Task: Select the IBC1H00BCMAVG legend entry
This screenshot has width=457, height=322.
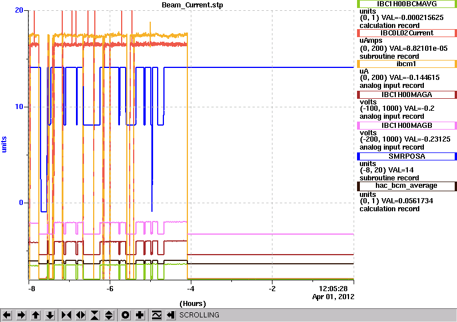Action: (407, 4)
